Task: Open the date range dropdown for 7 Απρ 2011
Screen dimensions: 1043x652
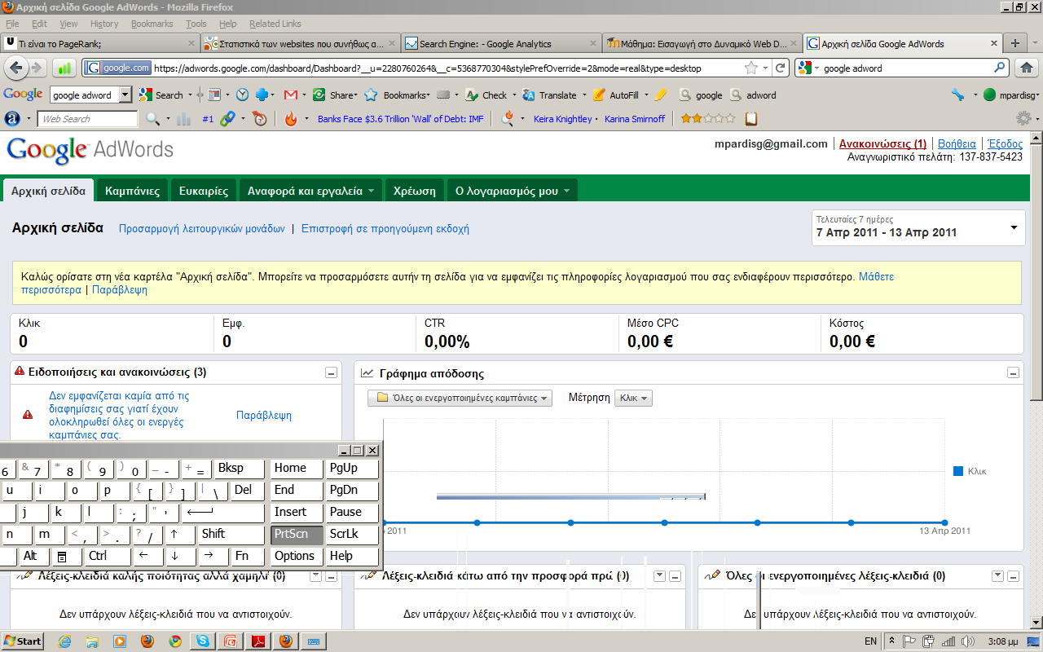Action: (918, 227)
